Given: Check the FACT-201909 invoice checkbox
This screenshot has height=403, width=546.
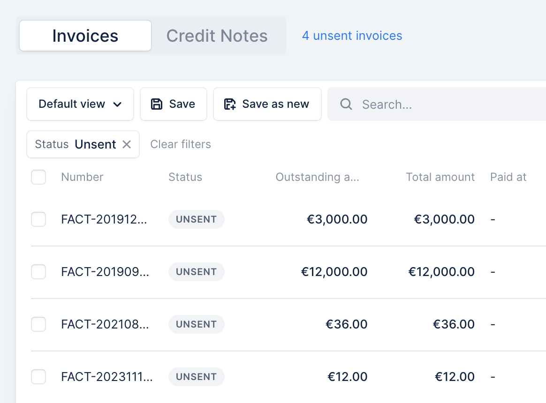Looking at the screenshot, I should pos(38,272).
